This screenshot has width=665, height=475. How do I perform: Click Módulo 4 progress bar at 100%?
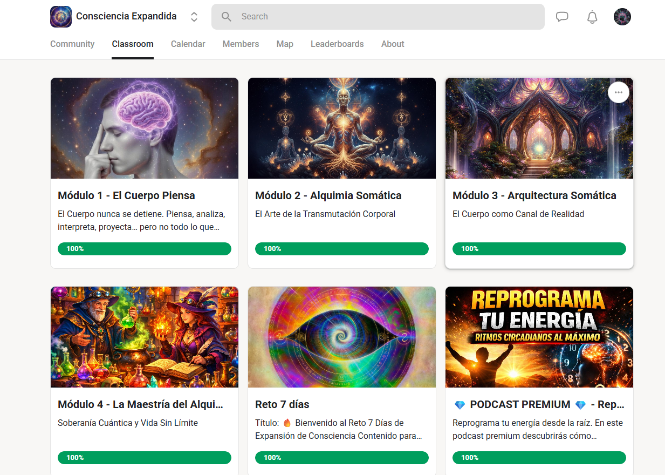[x=145, y=458]
